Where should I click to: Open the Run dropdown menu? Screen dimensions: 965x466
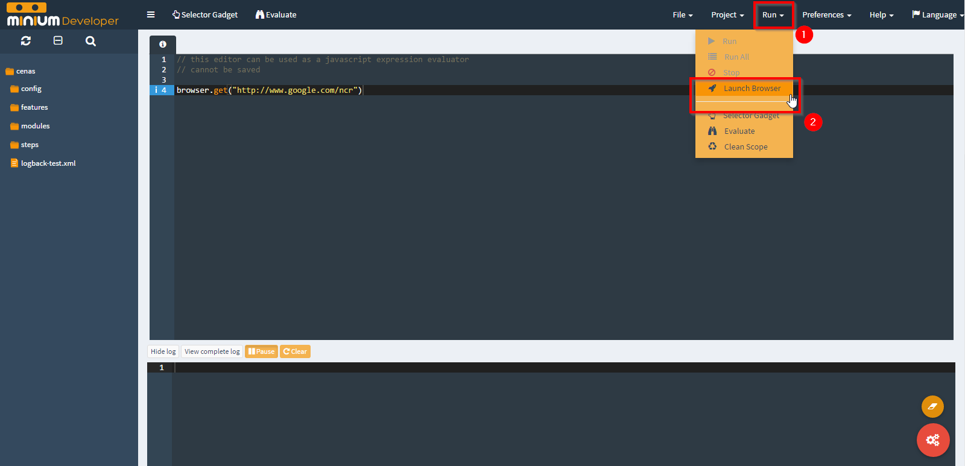773,14
